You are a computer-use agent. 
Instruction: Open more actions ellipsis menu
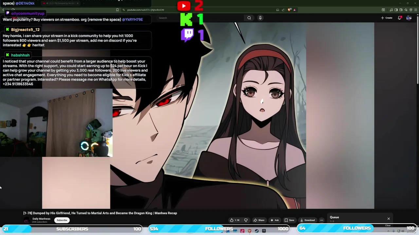coord(321,220)
